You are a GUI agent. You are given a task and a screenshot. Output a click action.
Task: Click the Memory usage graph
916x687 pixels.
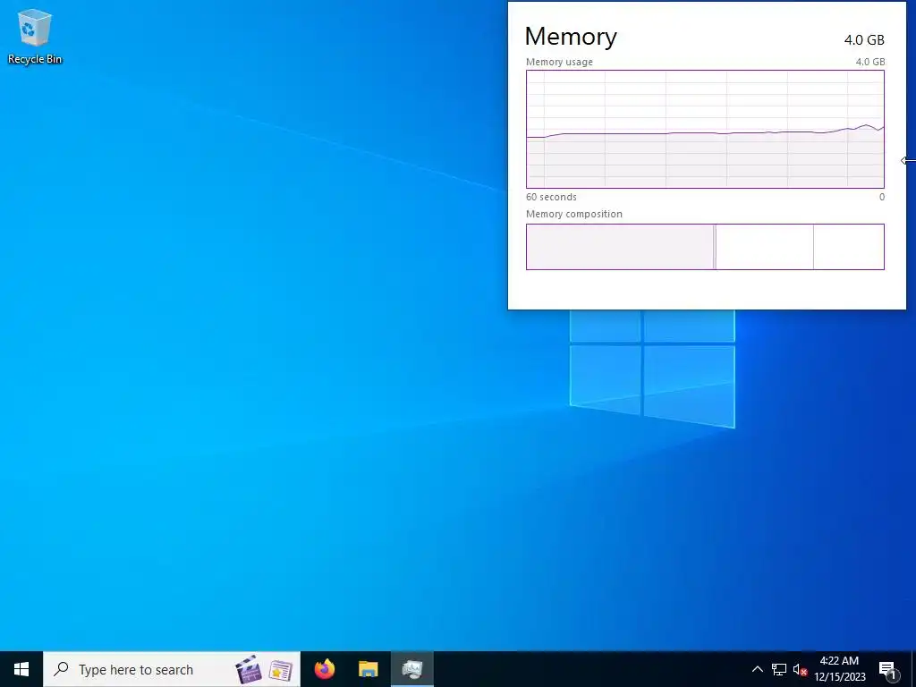tap(705, 129)
